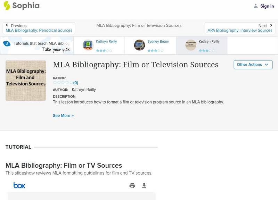Open the printer icon above the slideshow
Viewport: 278px width, 200px height.
[x=132, y=185]
